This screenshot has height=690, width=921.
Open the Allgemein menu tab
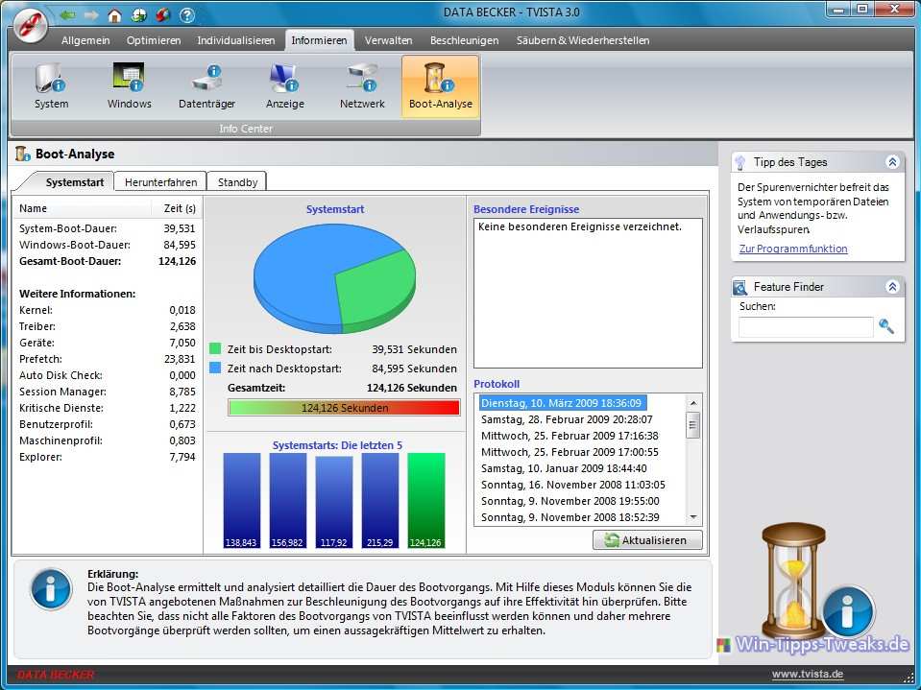point(85,40)
